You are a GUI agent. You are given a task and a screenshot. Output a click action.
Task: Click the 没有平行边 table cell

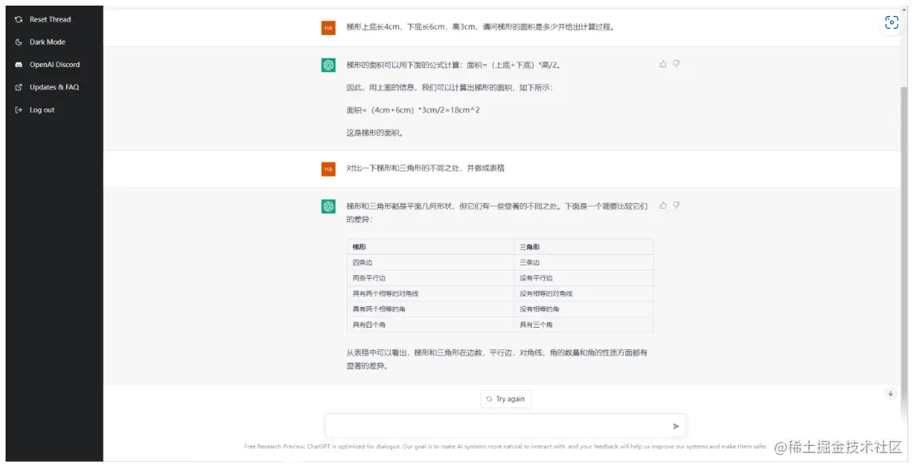[583, 278]
